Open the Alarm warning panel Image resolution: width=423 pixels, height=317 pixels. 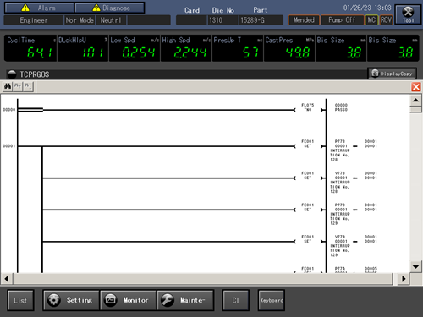pos(39,8)
